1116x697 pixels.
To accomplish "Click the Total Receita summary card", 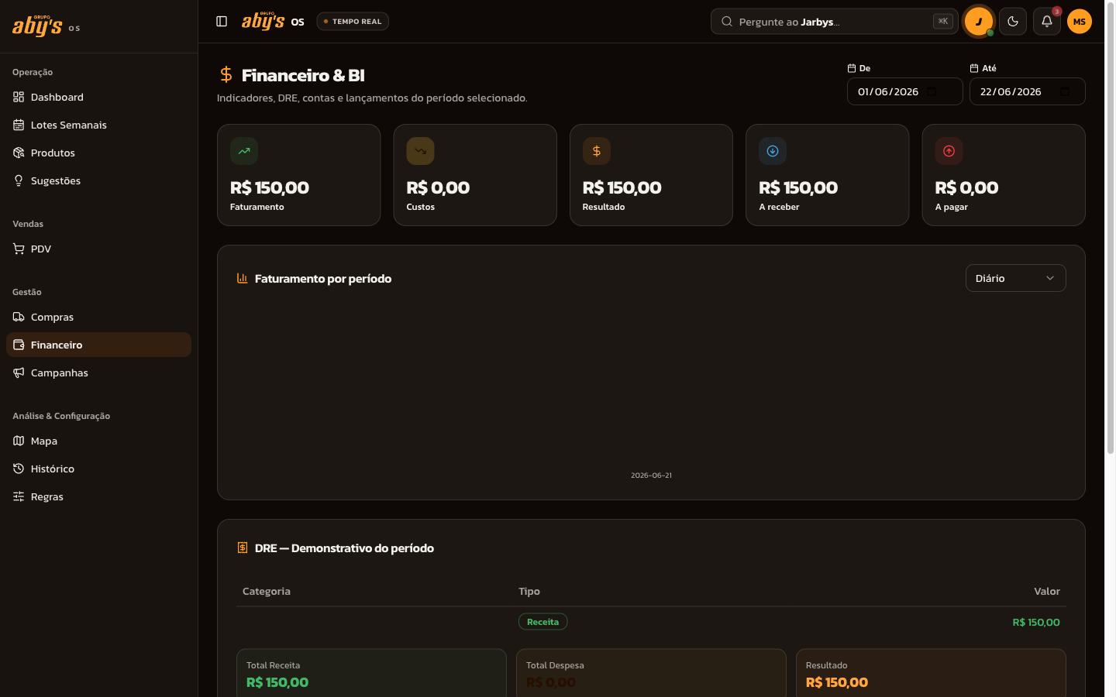I will (x=371, y=673).
